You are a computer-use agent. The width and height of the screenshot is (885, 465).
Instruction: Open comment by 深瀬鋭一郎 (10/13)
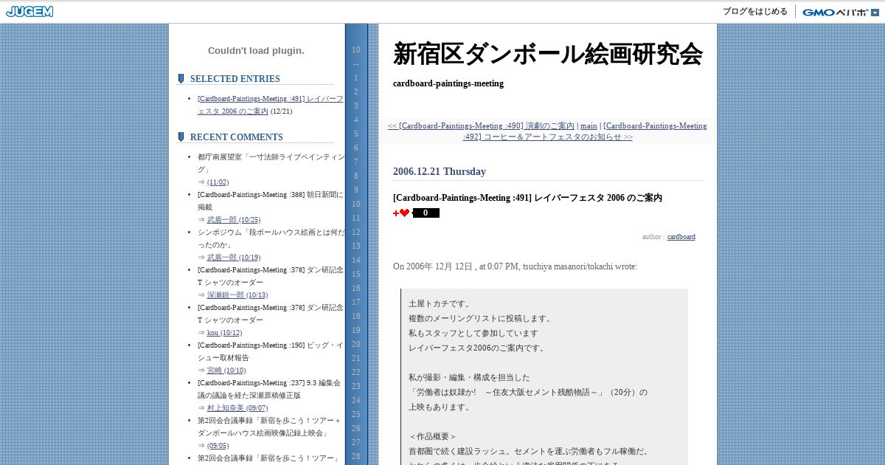tap(237, 295)
